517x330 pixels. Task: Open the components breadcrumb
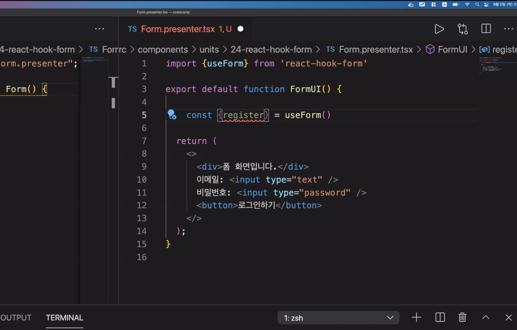163,49
